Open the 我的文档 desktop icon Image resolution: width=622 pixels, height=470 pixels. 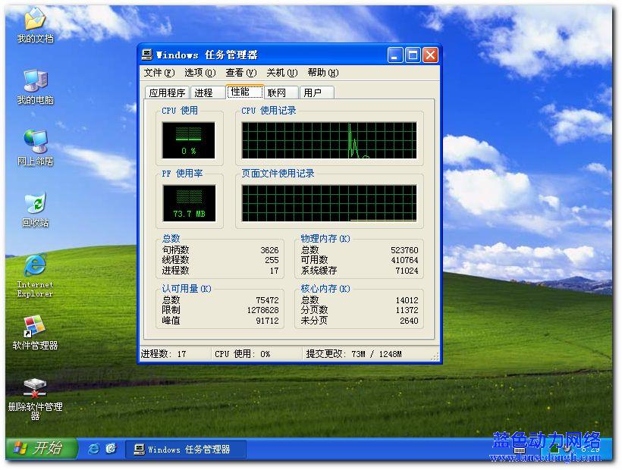click(36, 24)
